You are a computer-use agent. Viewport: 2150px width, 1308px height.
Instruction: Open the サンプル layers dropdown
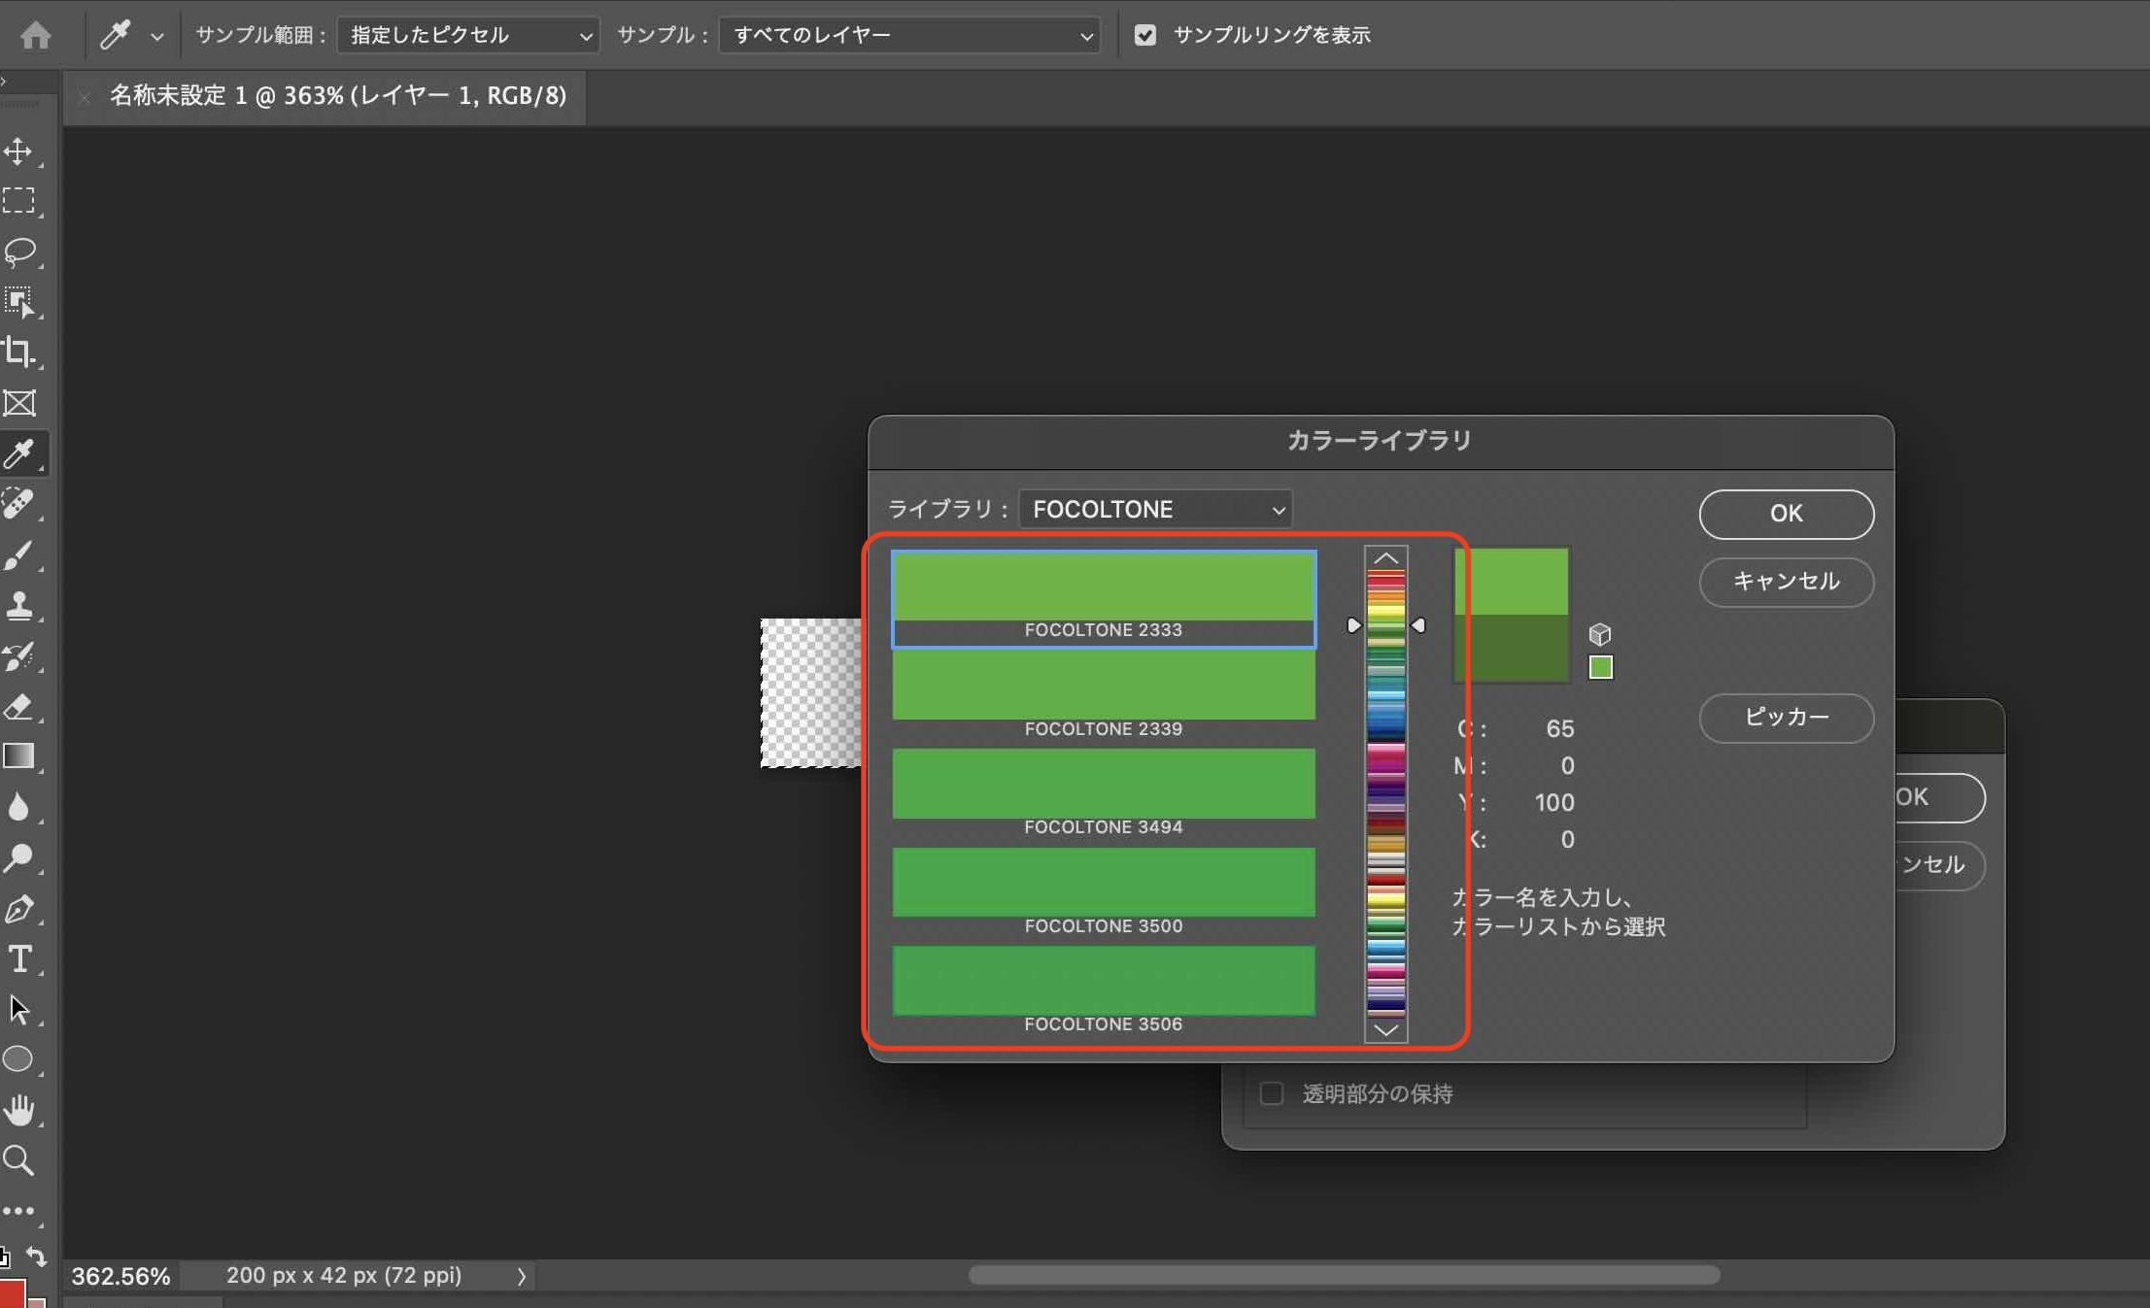coord(909,35)
